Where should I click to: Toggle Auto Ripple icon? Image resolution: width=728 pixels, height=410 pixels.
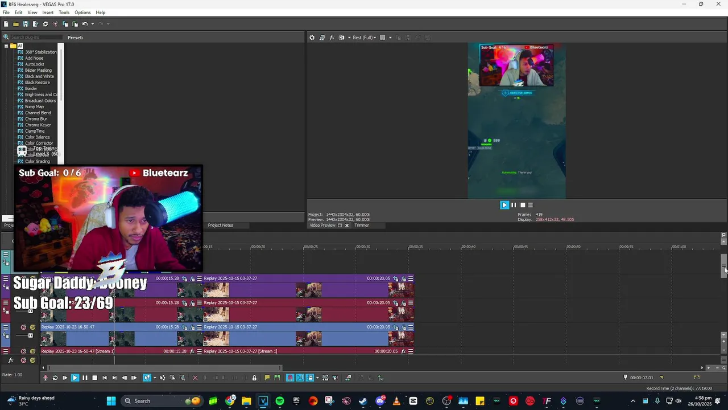click(x=310, y=378)
